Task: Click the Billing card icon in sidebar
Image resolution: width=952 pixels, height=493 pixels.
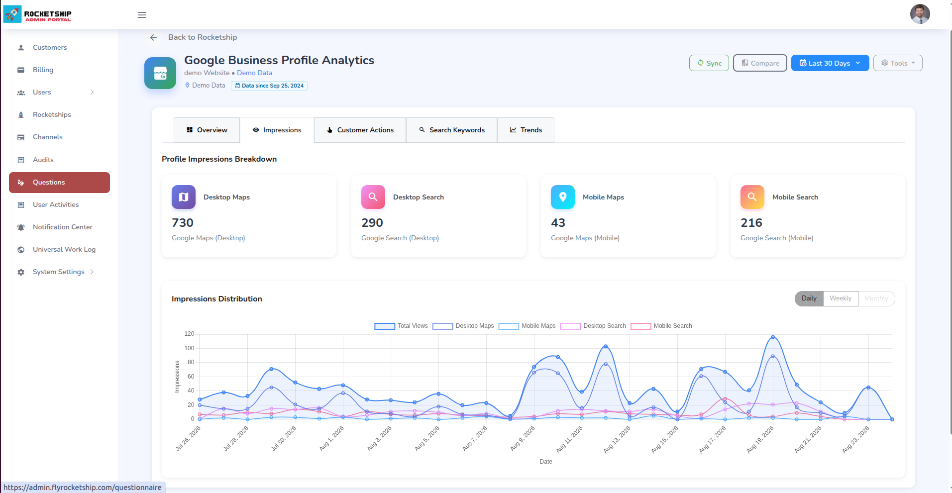Action: point(21,70)
